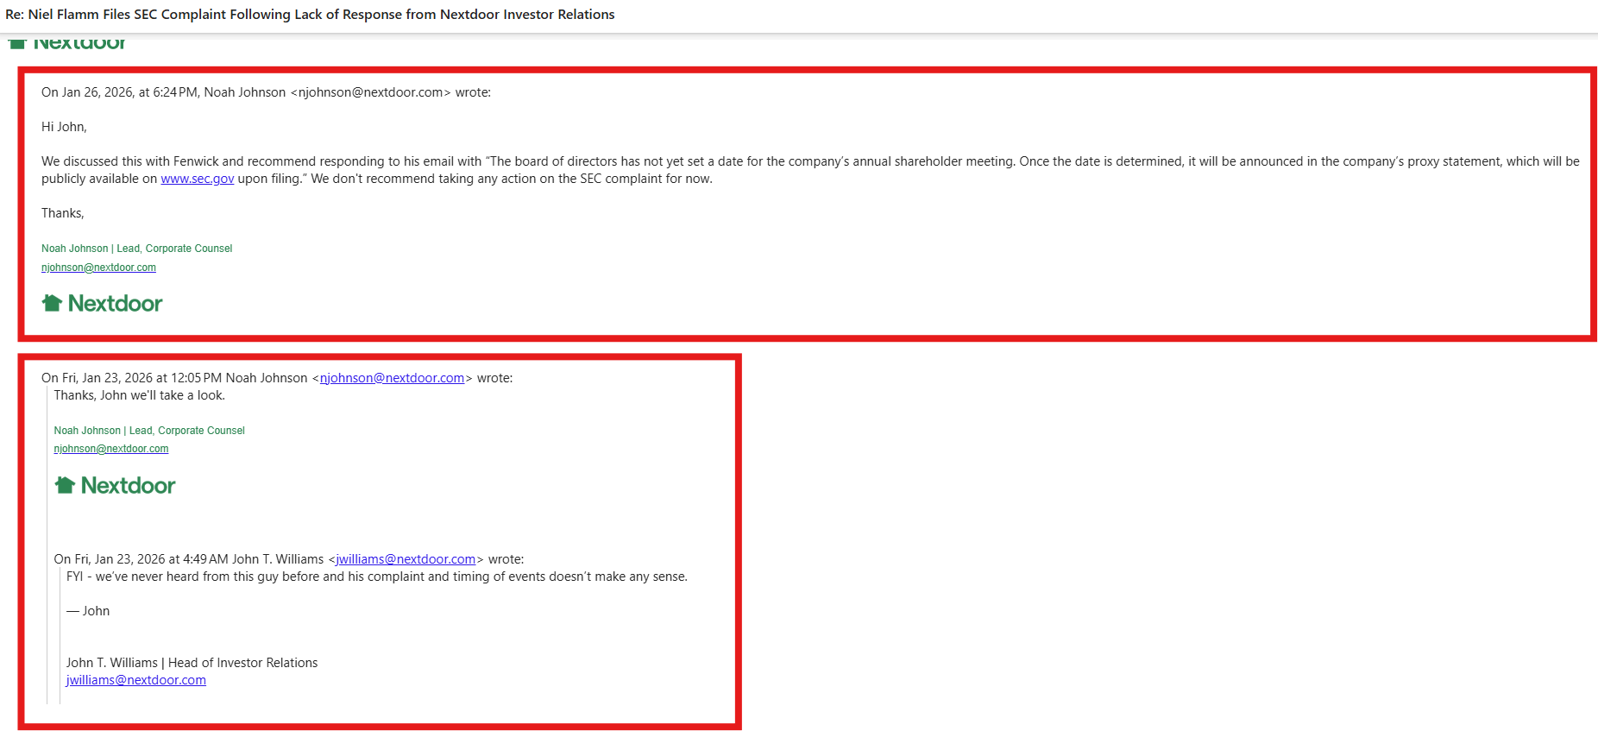
Task: Click njohnson@nextdoor.com under Jan 26 signature
Action: pyautogui.click(x=98, y=268)
